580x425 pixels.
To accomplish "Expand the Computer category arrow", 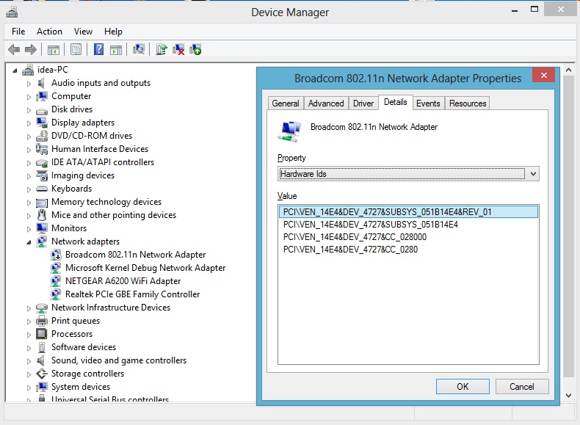I will coord(29,97).
